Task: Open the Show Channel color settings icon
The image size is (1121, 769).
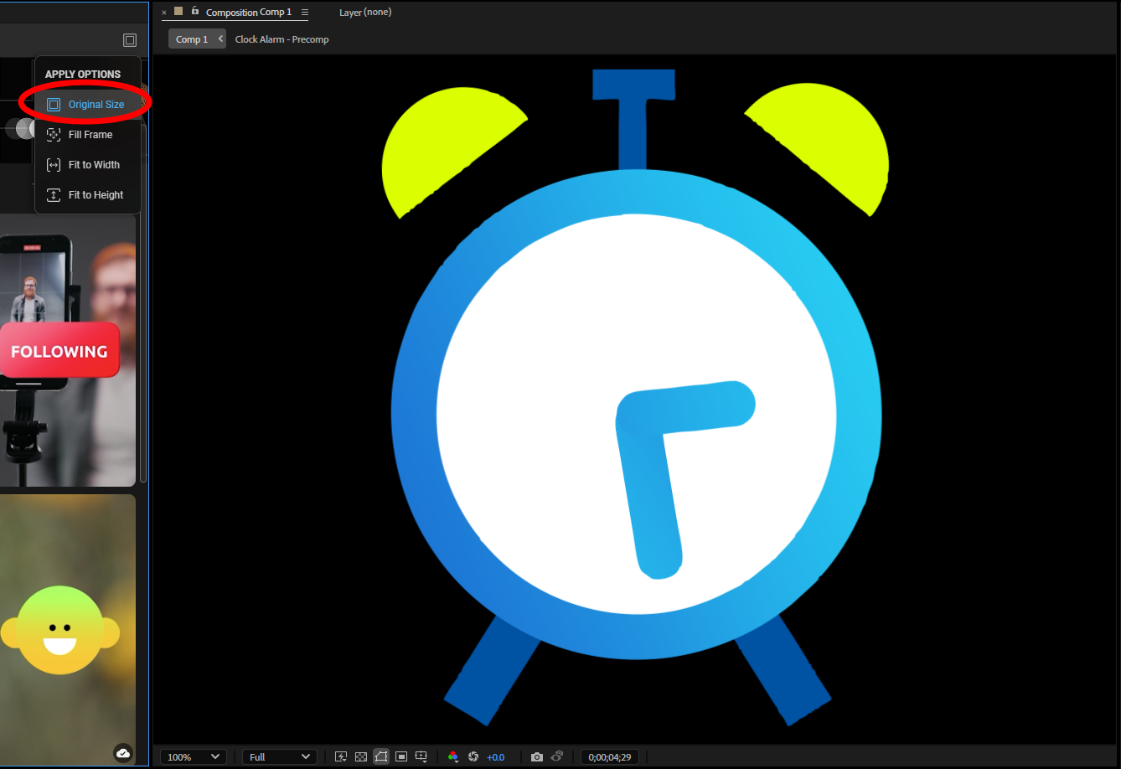Action: 453,756
